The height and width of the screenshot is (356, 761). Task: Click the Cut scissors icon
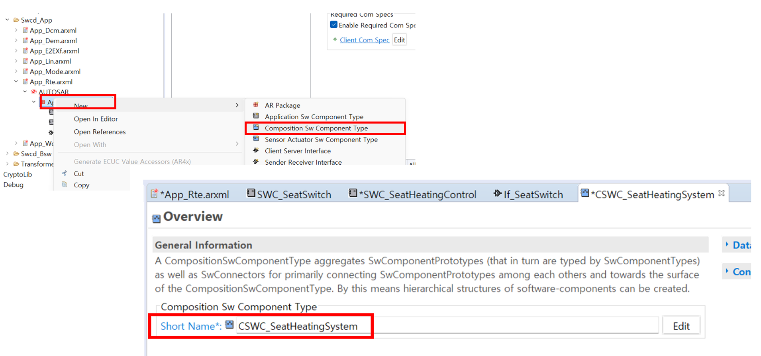pos(65,173)
